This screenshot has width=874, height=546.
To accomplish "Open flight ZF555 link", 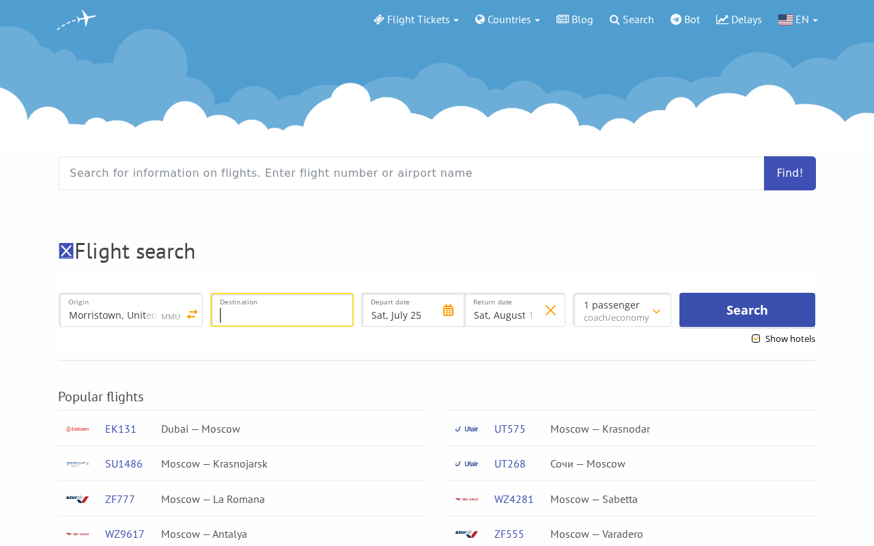I will coord(509,534).
